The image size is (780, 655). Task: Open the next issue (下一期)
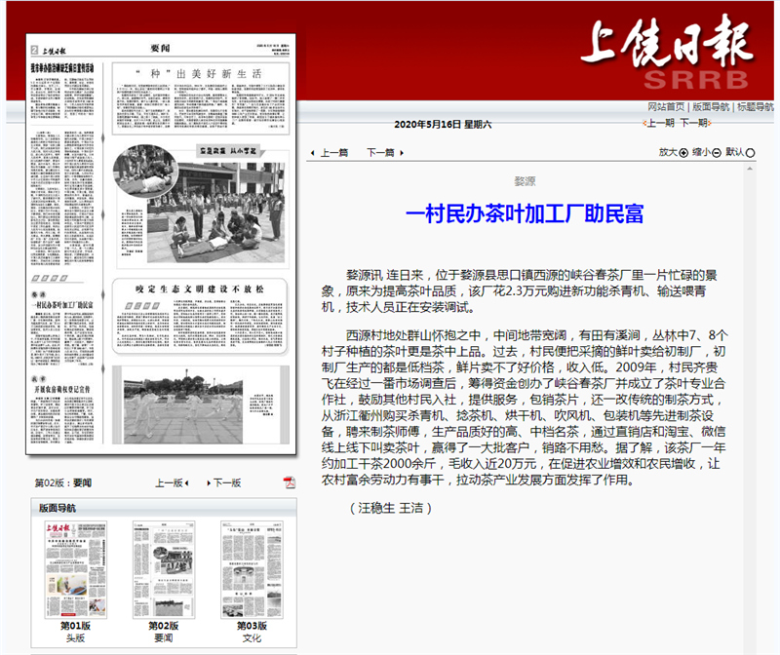point(693,123)
